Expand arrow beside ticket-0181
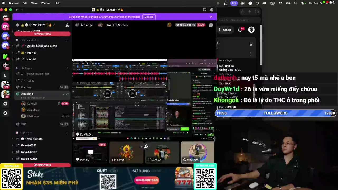The height and width of the screenshot is (190, 338). (x=13, y=145)
